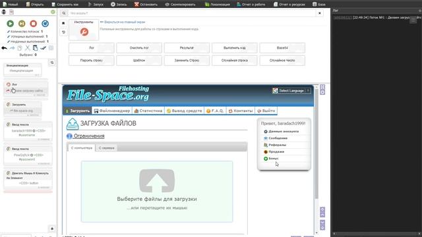Viewport: 422px width, 237px height.
Task: Click the Лог tool button
Action: coord(92,48)
